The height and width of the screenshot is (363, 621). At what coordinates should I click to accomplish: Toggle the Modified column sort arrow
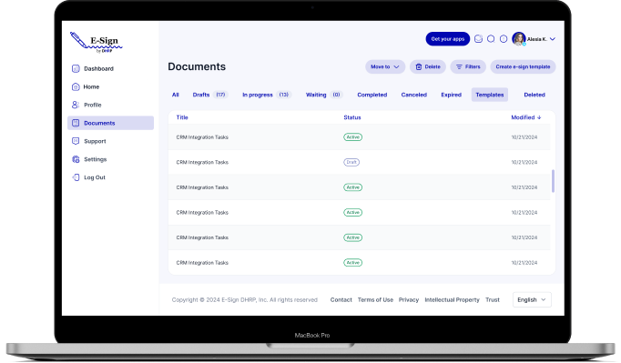coord(539,117)
